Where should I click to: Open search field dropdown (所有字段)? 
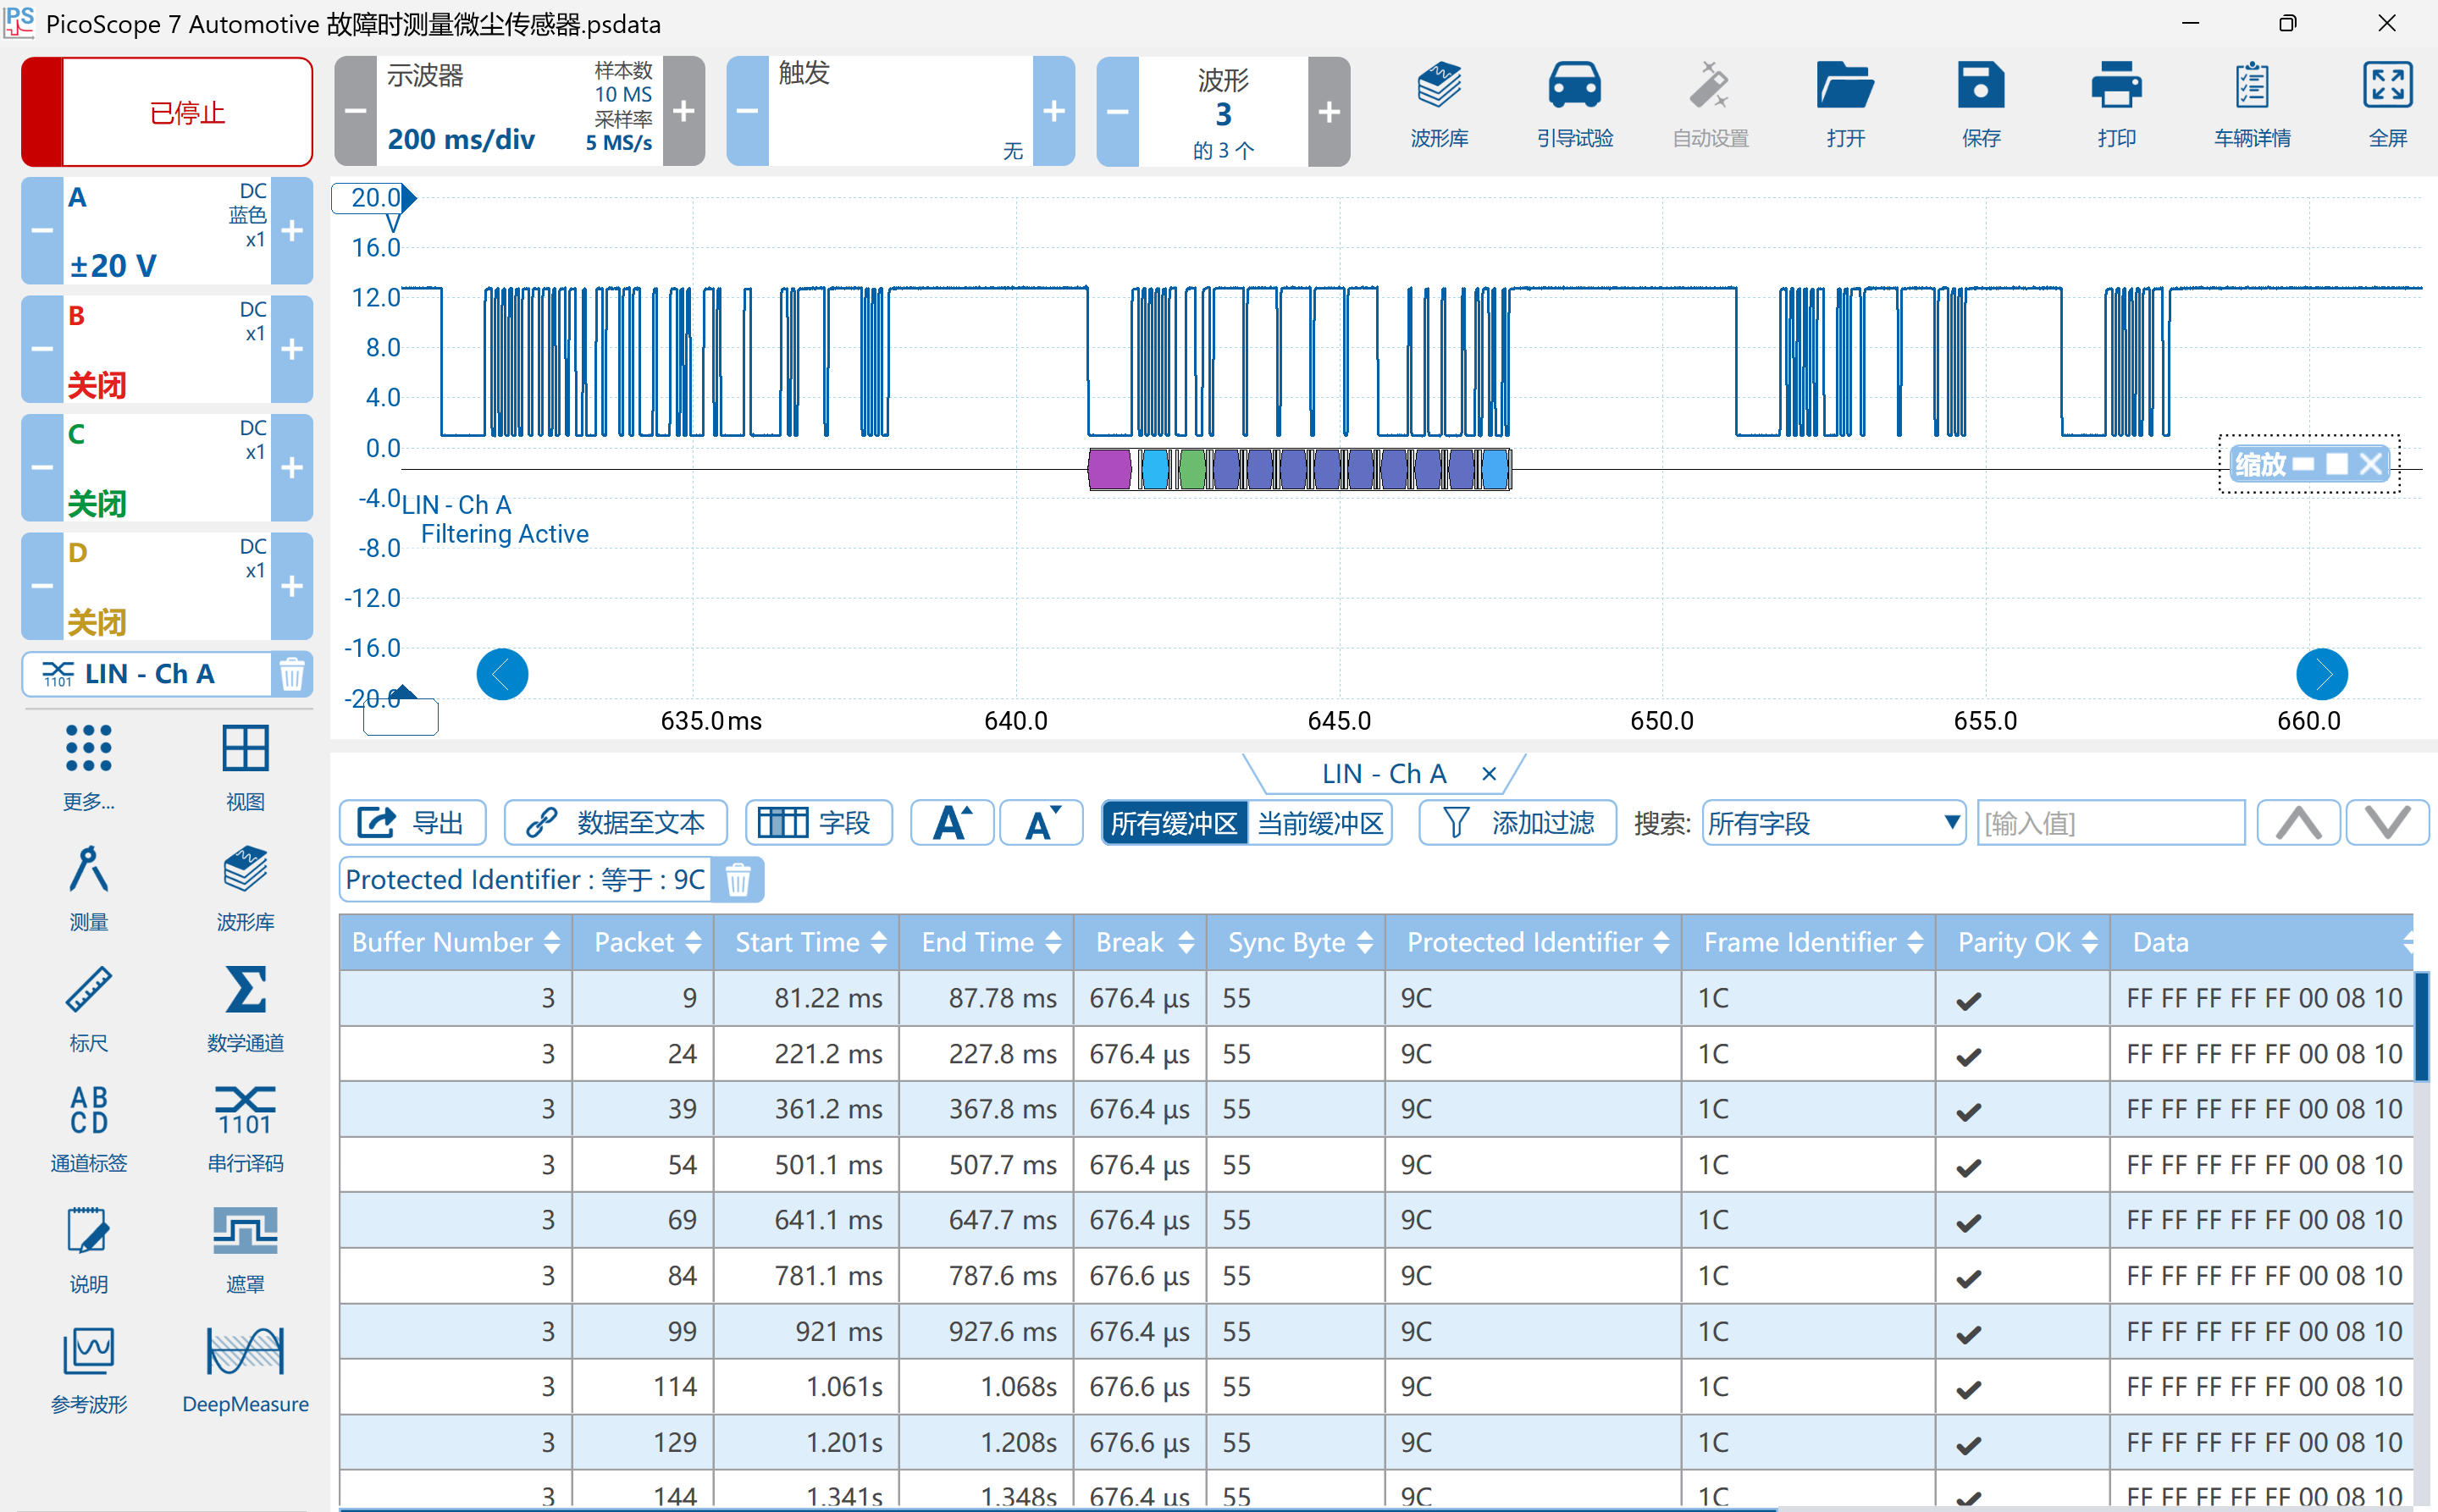[1834, 823]
